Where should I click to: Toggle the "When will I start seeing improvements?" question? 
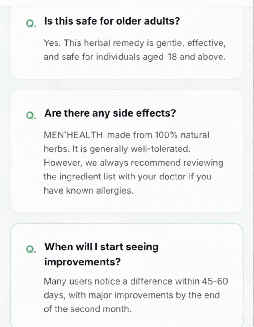point(101,247)
